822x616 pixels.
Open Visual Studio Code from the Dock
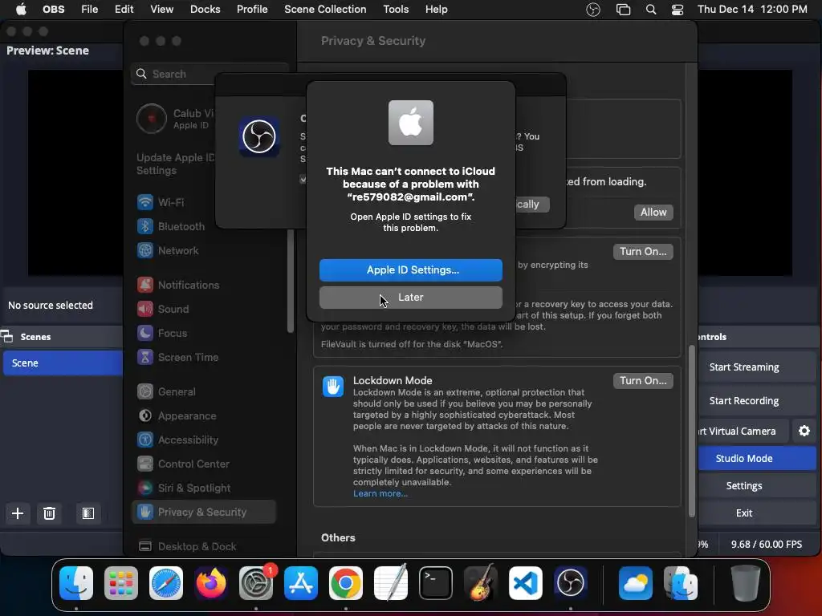point(525,583)
